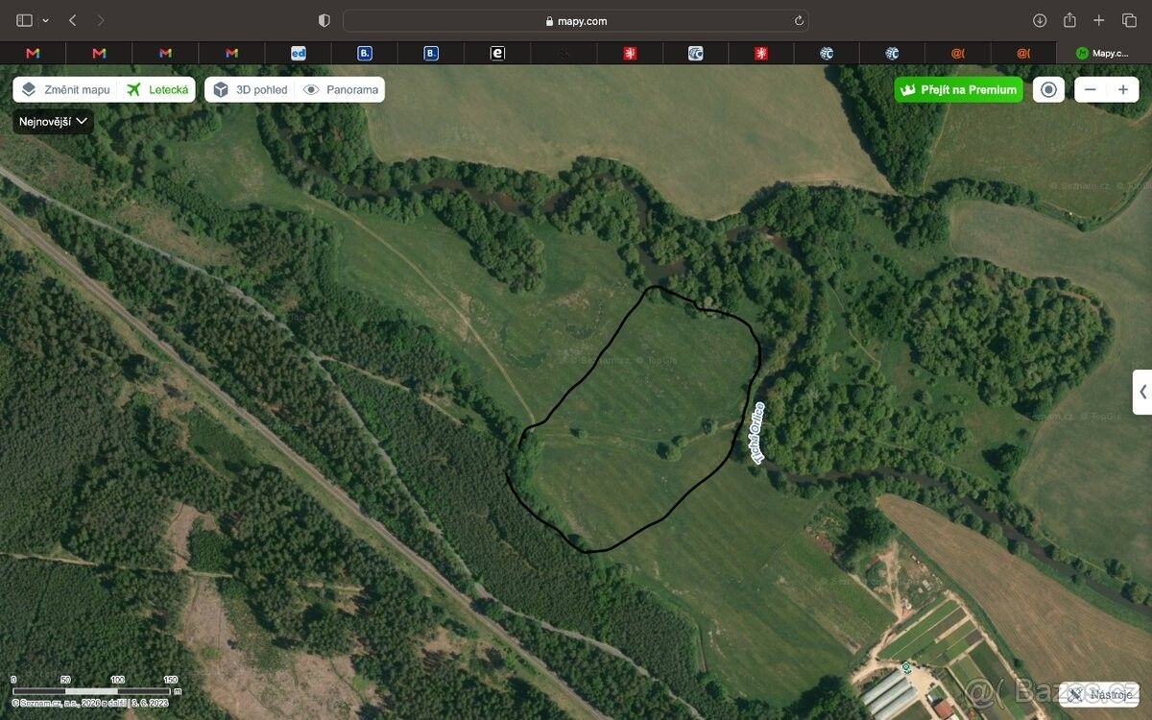Open the Nástroje tools menu
Viewport: 1152px width, 720px height.
(1100, 694)
